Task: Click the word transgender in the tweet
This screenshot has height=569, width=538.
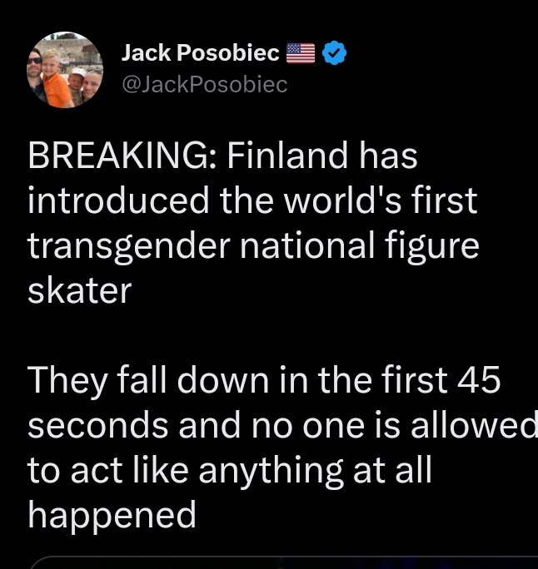Action: pyautogui.click(x=129, y=247)
